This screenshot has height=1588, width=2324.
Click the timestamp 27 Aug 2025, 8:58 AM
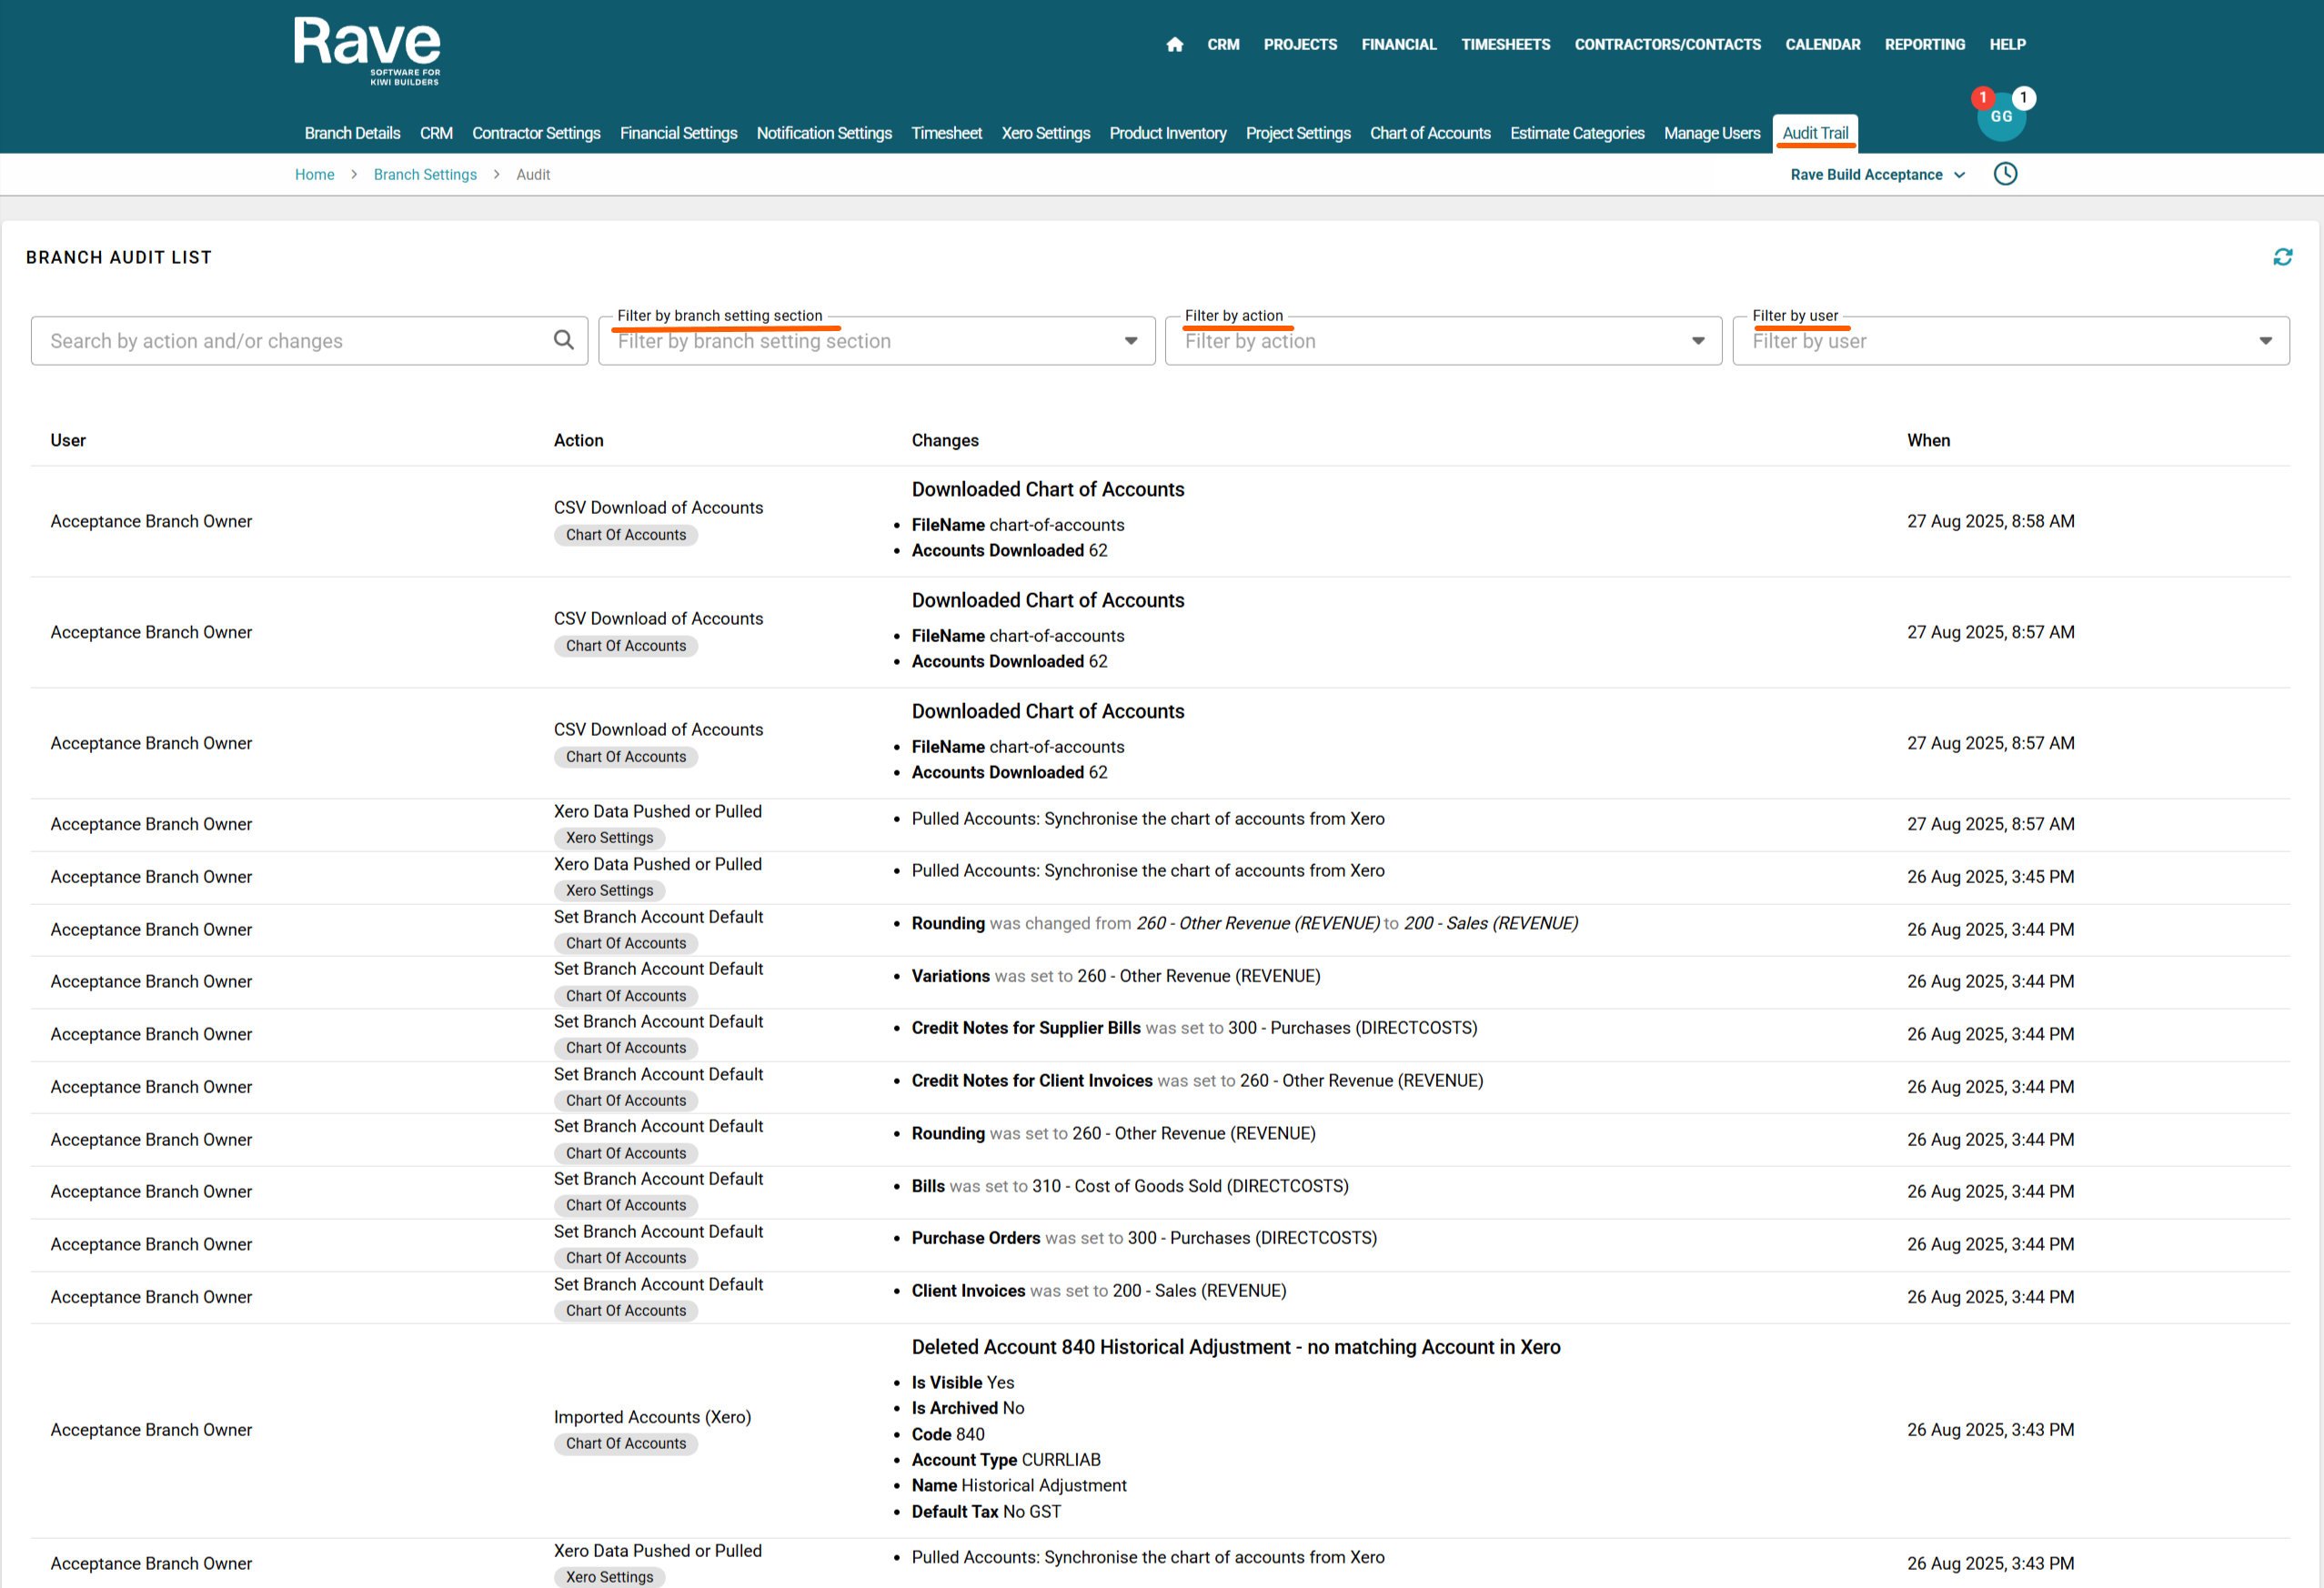click(1989, 521)
